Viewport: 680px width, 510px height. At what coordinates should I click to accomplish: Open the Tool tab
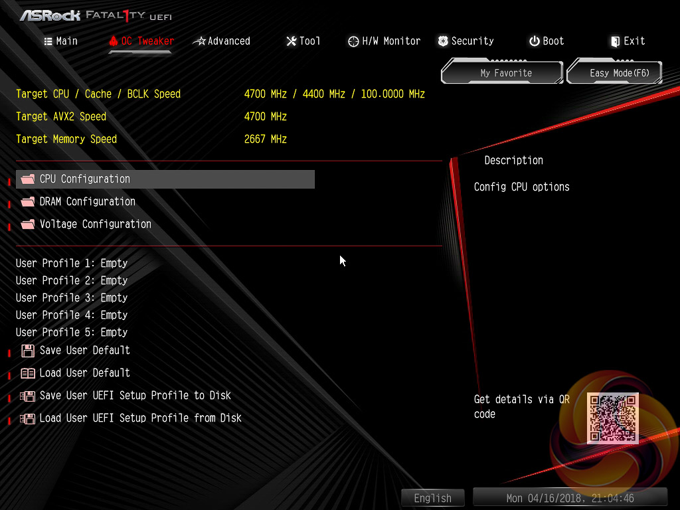point(303,41)
